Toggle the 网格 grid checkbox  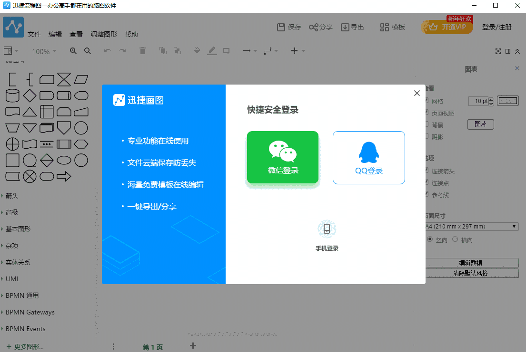(427, 101)
